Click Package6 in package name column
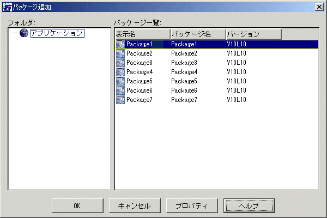 184,90
